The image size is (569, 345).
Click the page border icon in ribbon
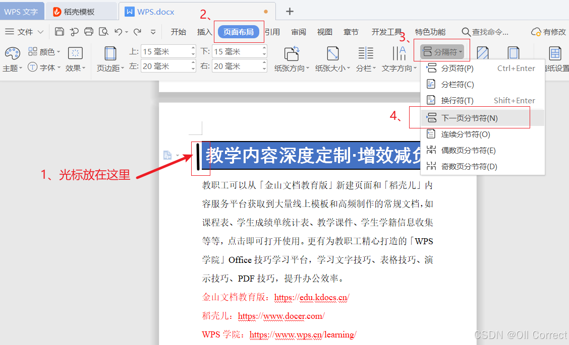[514, 52]
